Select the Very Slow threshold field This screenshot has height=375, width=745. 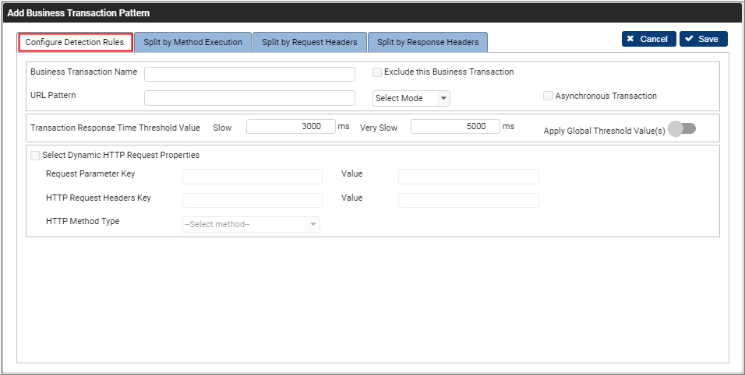(455, 127)
